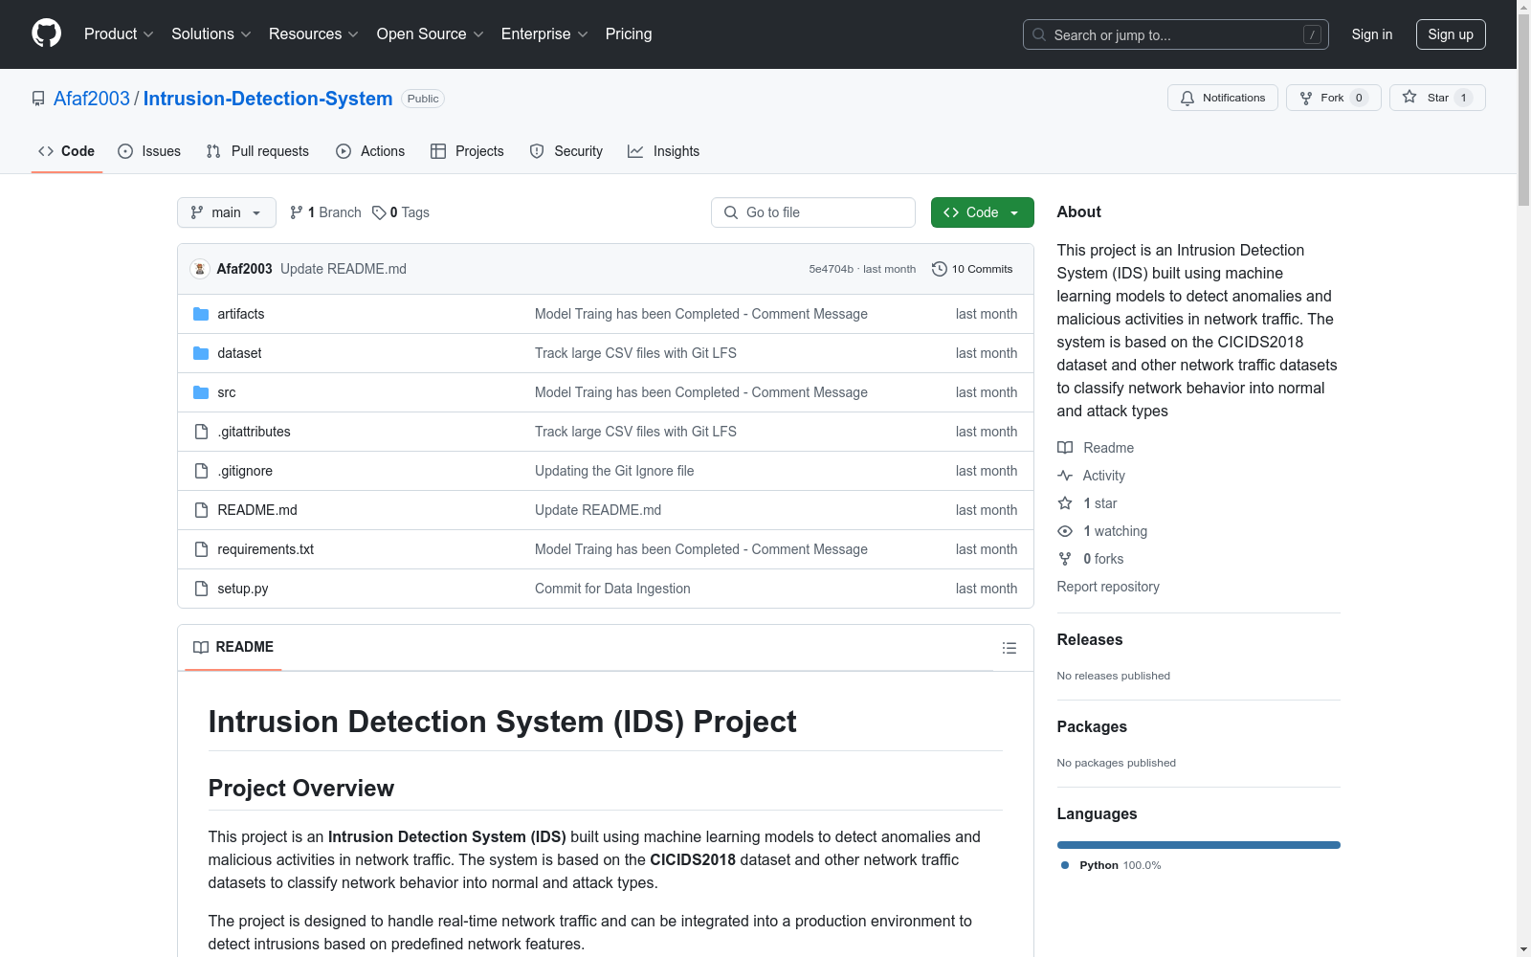Open the Releases heading link
The width and height of the screenshot is (1531, 957).
1090,639
